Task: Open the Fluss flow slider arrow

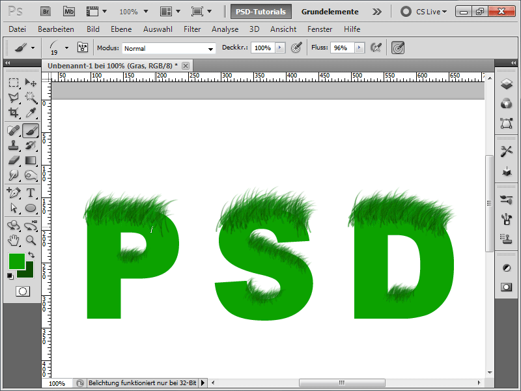Action: (359, 48)
